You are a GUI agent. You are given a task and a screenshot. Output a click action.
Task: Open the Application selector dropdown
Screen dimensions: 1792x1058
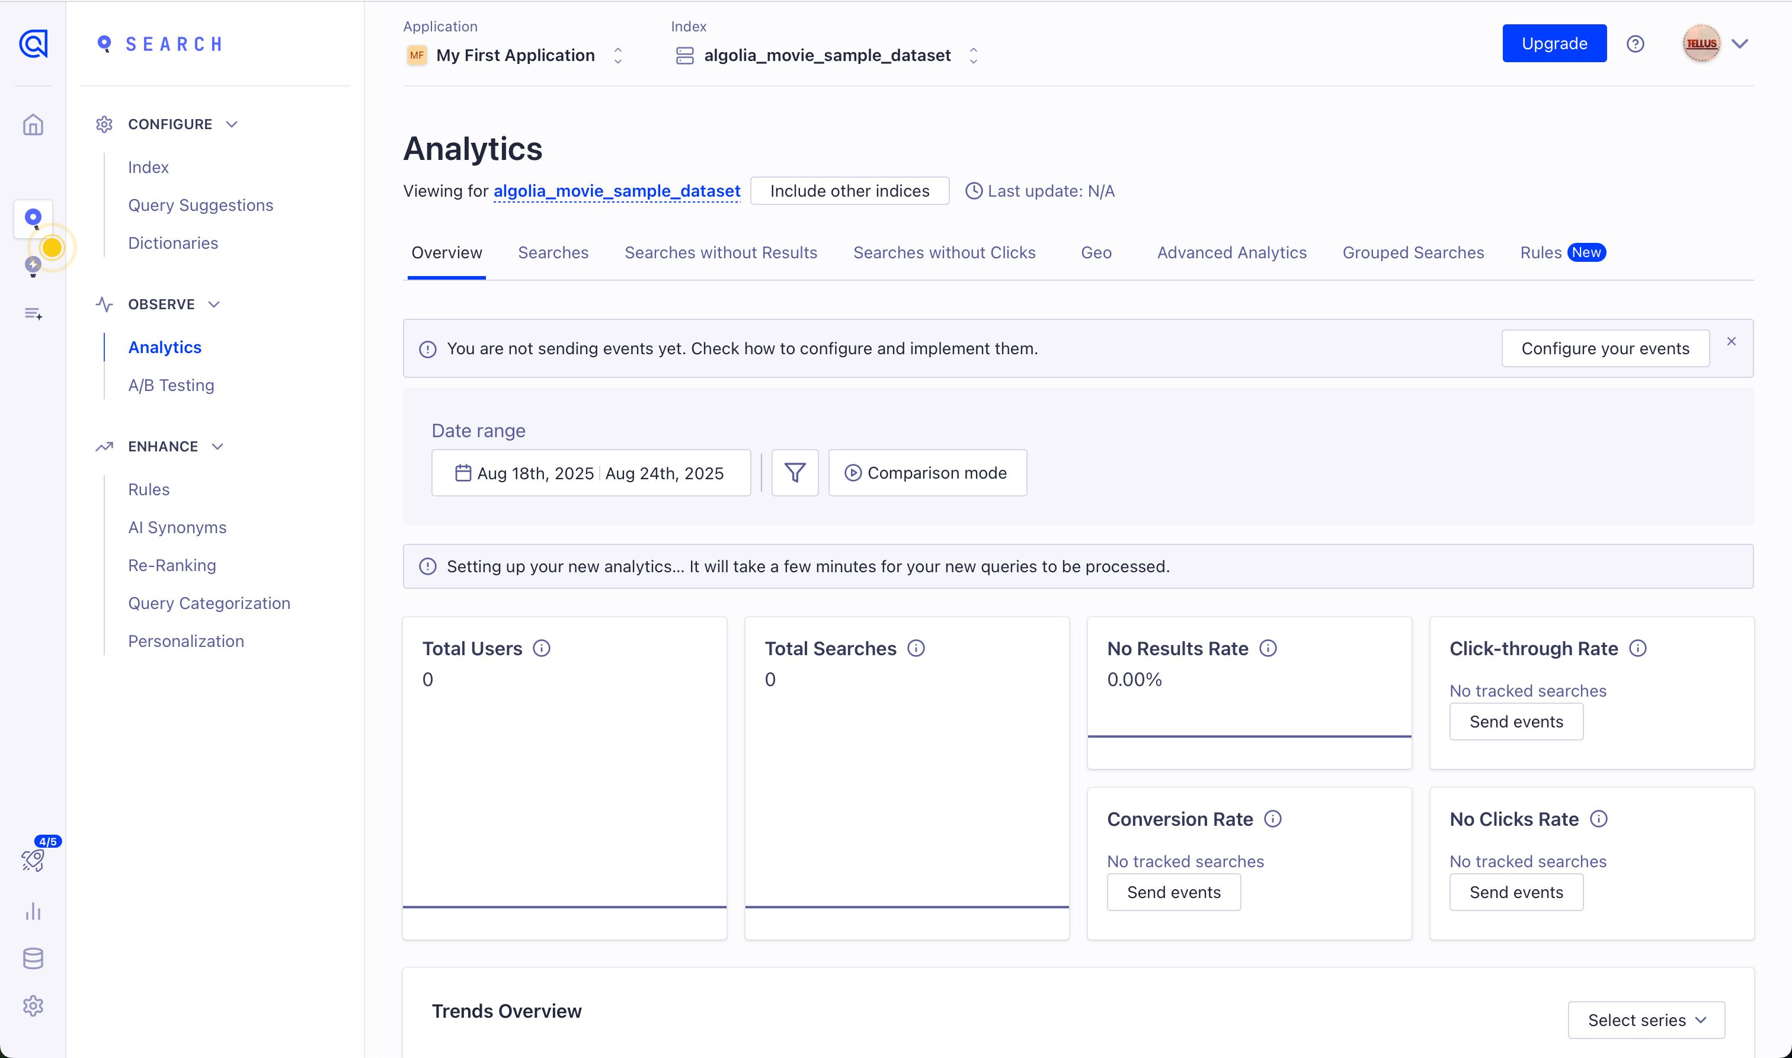(x=515, y=56)
